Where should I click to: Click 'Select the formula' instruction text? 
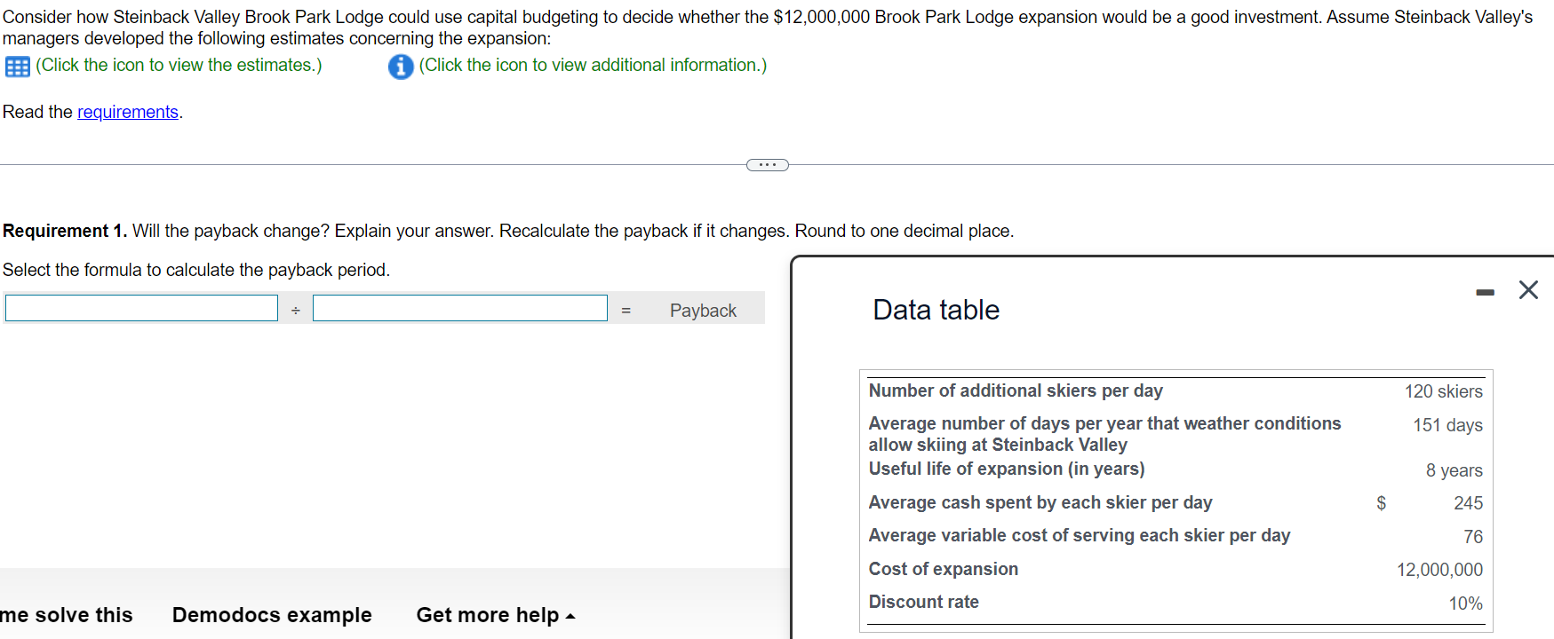coord(196,270)
